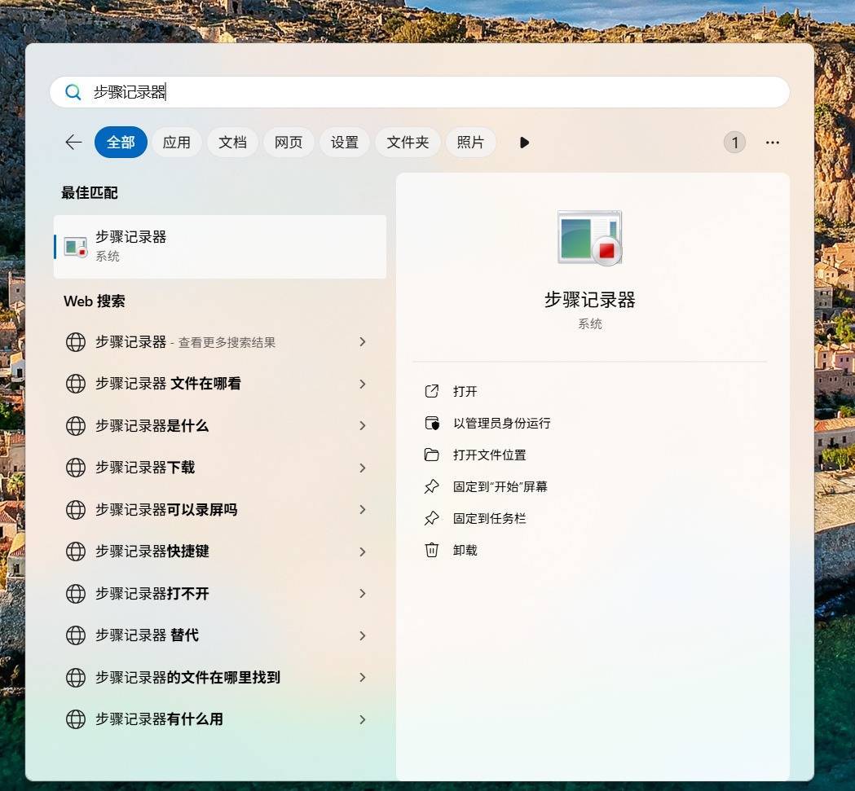Switch to the 应用 filter tab

pos(176,142)
